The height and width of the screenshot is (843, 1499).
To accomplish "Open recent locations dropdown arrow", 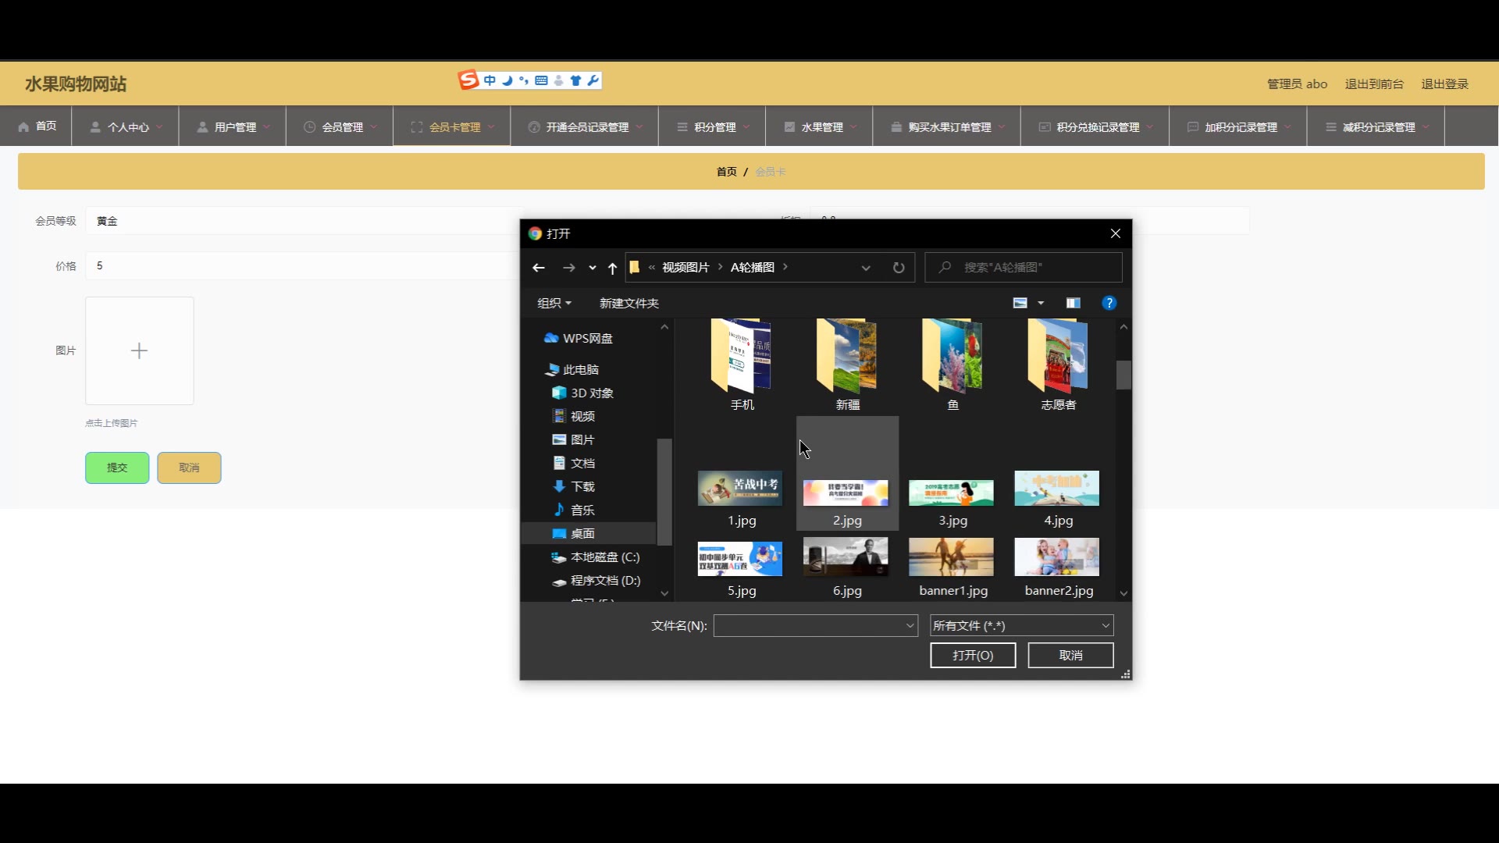I will [593, 268].
